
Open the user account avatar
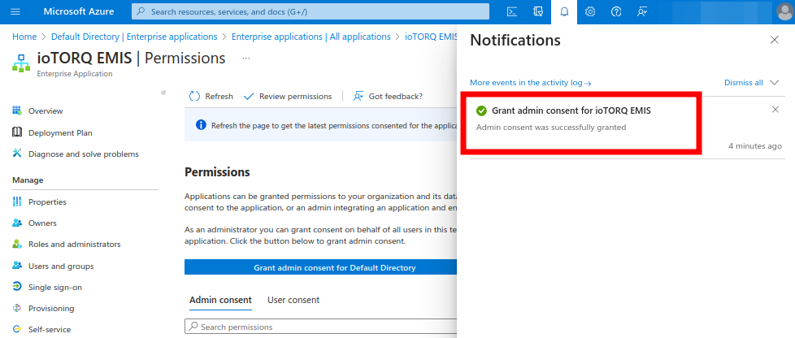785,11
